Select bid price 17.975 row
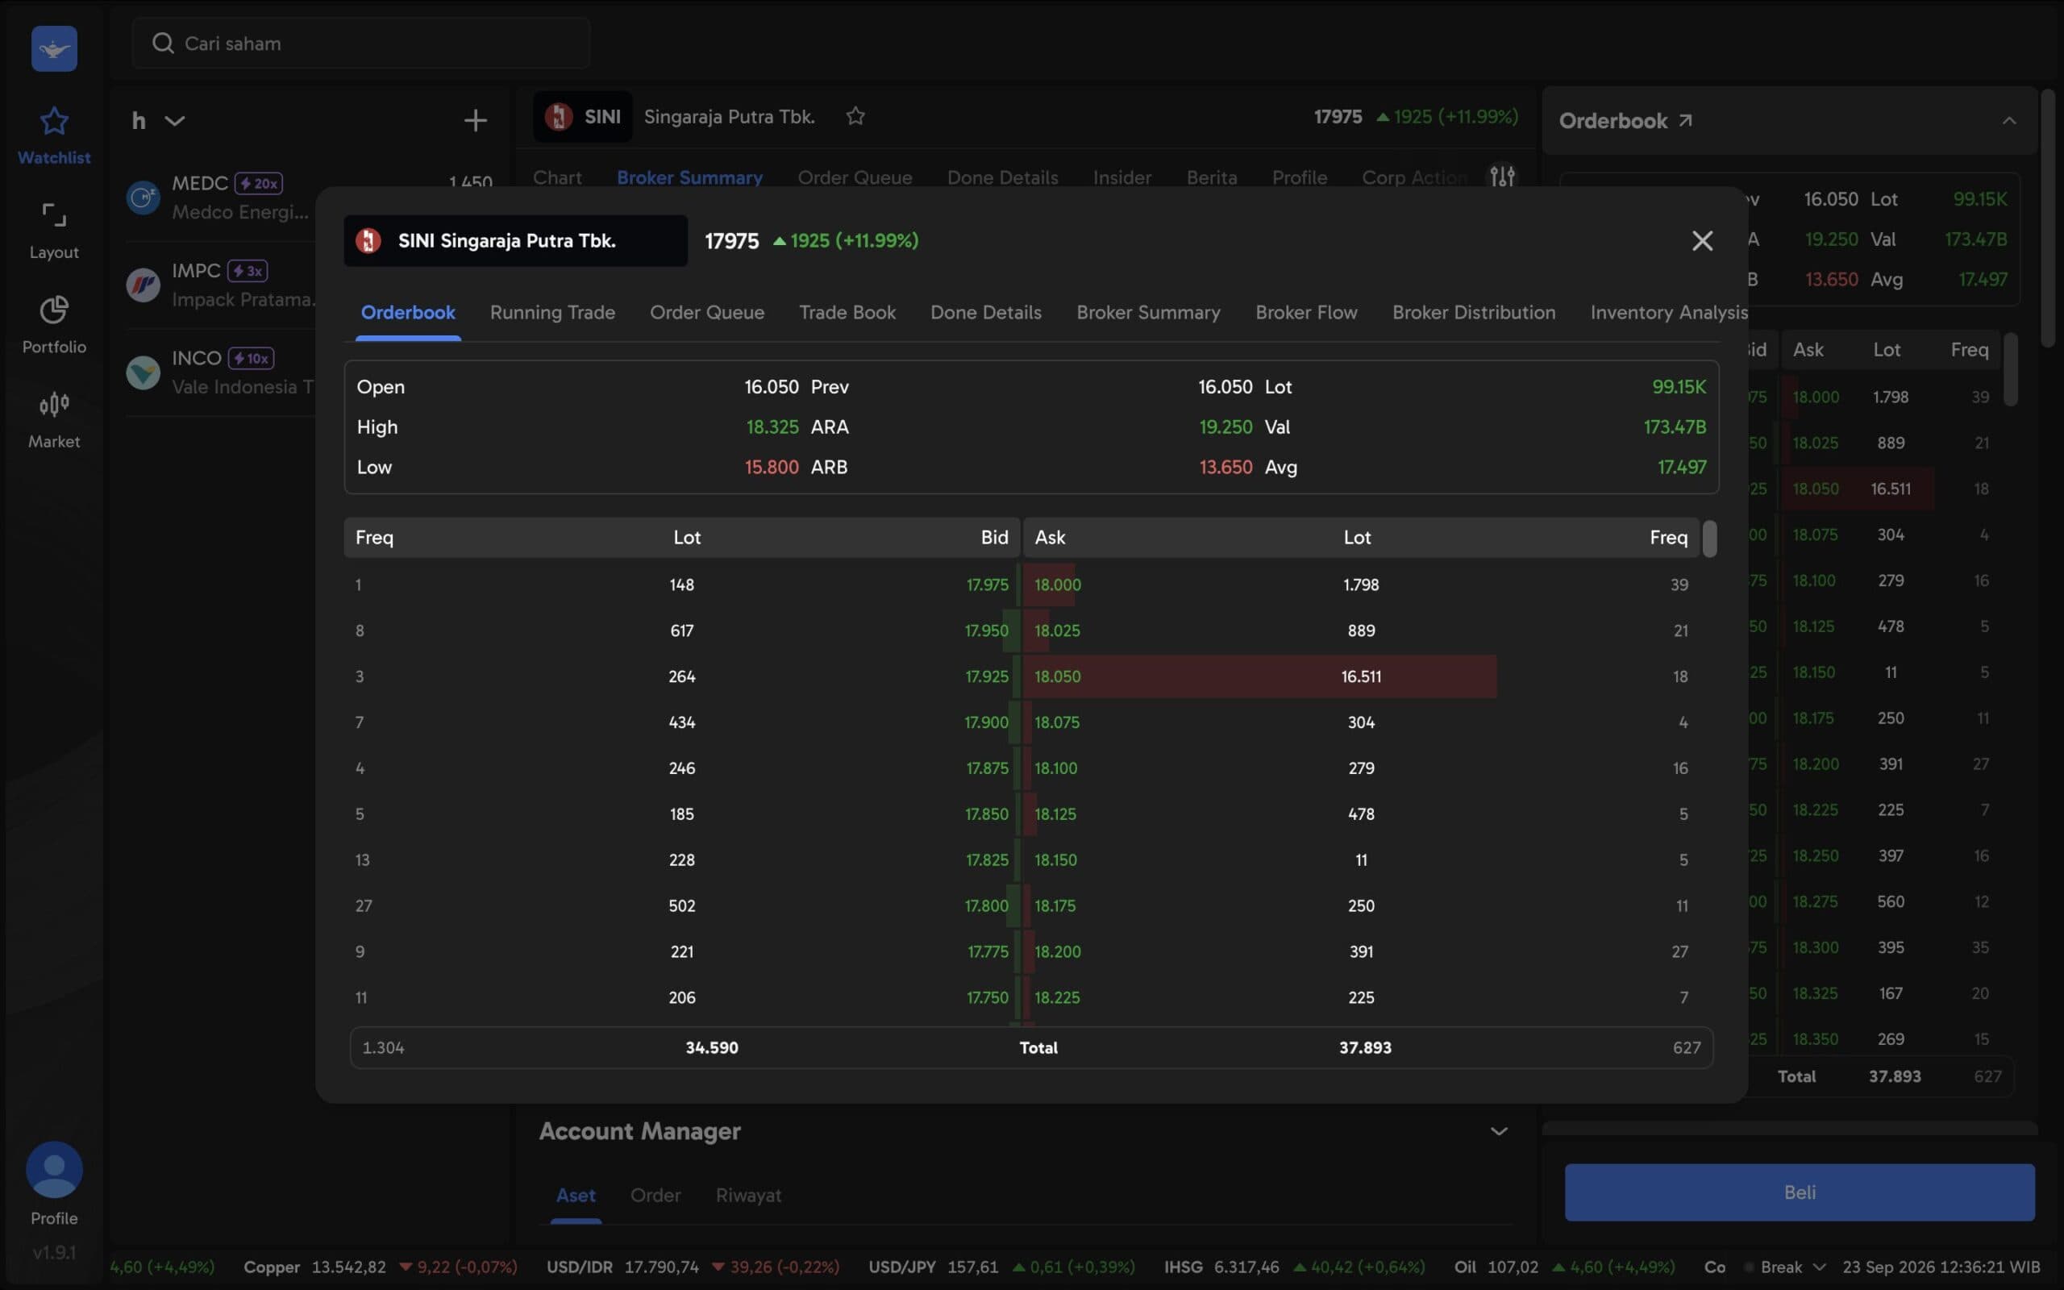2064x1290 pixels. [x=682, y=585]
